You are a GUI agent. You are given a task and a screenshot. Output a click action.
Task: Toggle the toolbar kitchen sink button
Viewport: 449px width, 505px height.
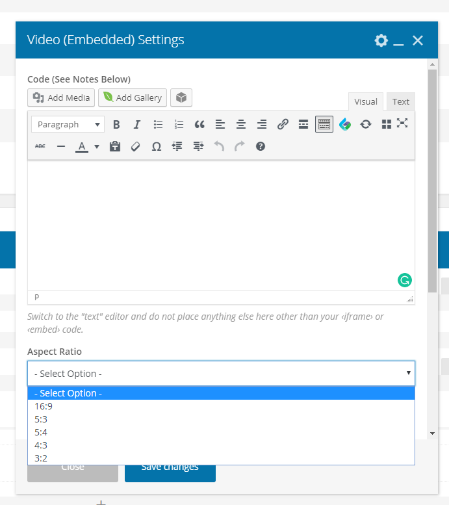324,124
